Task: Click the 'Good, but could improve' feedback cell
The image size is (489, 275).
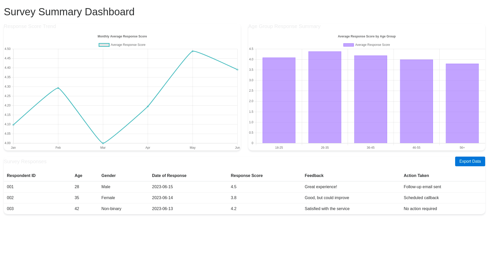Action: pyautogui.click(x=327, y=198)
